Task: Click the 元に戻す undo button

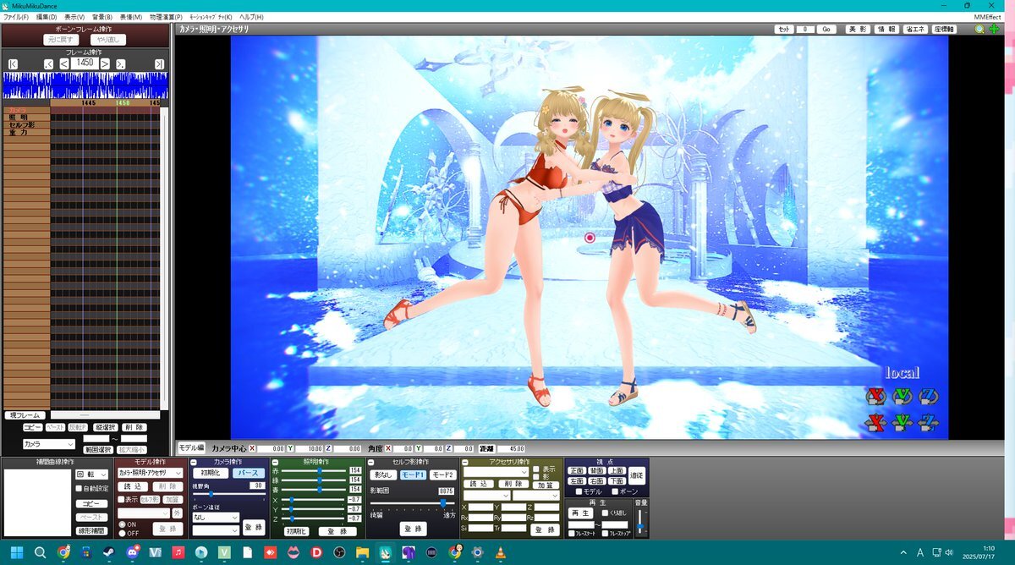Action: [62, 40]
